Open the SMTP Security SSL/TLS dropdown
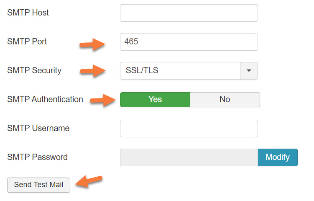This screenshot has height=201, width=314. point(180,71)
